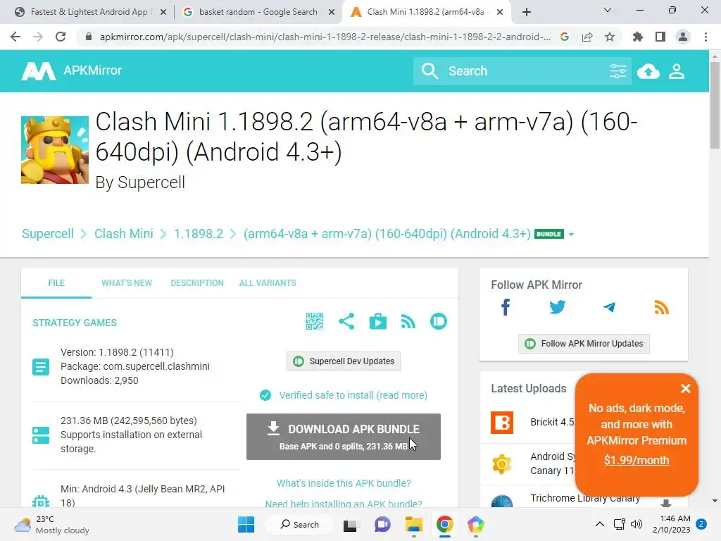Click the browser address bar URL
721x541 pixels.
pos(325,37)
